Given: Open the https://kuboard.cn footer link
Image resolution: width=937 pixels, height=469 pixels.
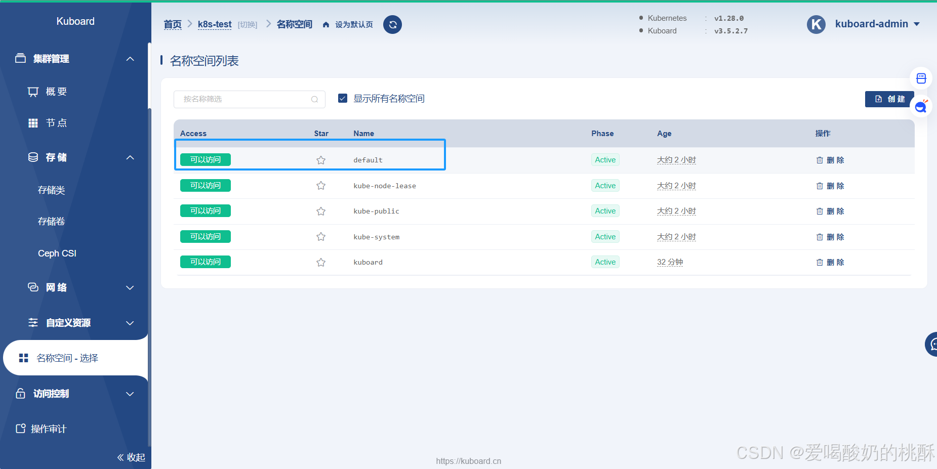Looking at the screenshot, I should pyautogui.click(x=469, y=461).
